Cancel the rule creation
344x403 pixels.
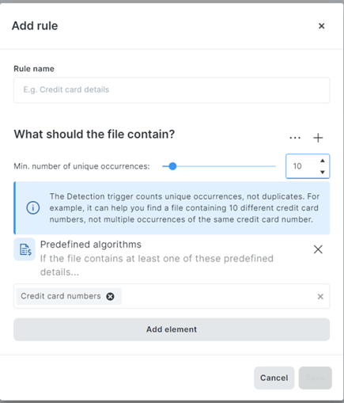tap(274, 378)
